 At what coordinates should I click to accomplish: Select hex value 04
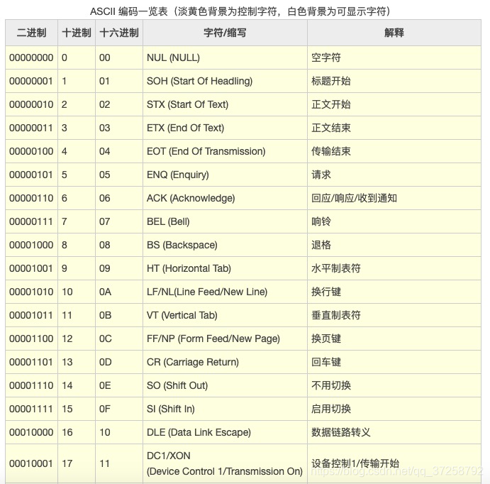pos(119,151)
